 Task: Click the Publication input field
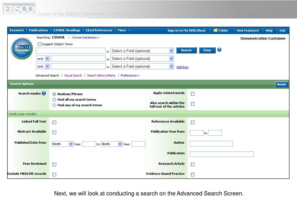[222, 154]
